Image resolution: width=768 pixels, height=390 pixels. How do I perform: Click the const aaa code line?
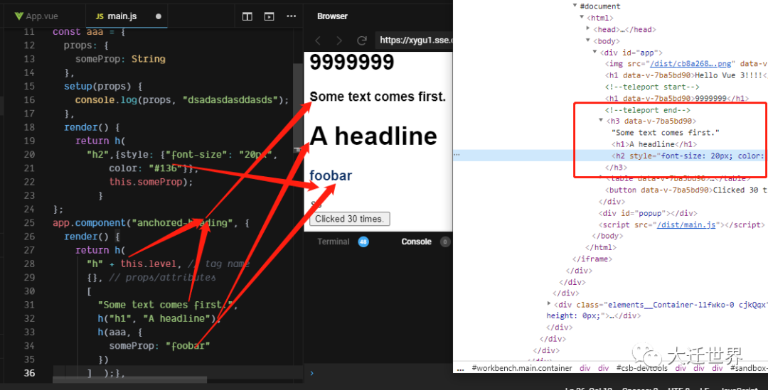[x=89, y=32]
